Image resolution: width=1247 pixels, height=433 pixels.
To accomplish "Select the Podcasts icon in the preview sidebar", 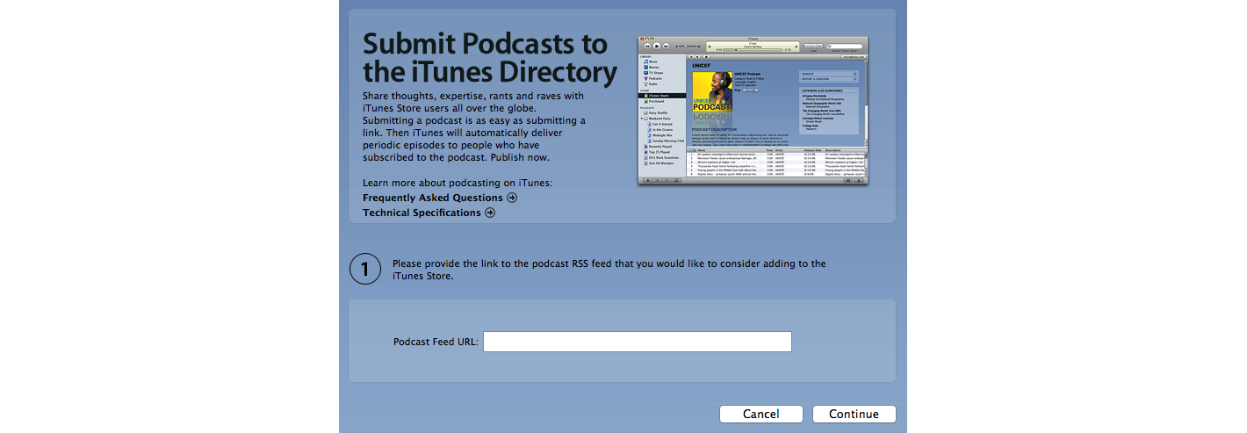I will coord(645,78).
